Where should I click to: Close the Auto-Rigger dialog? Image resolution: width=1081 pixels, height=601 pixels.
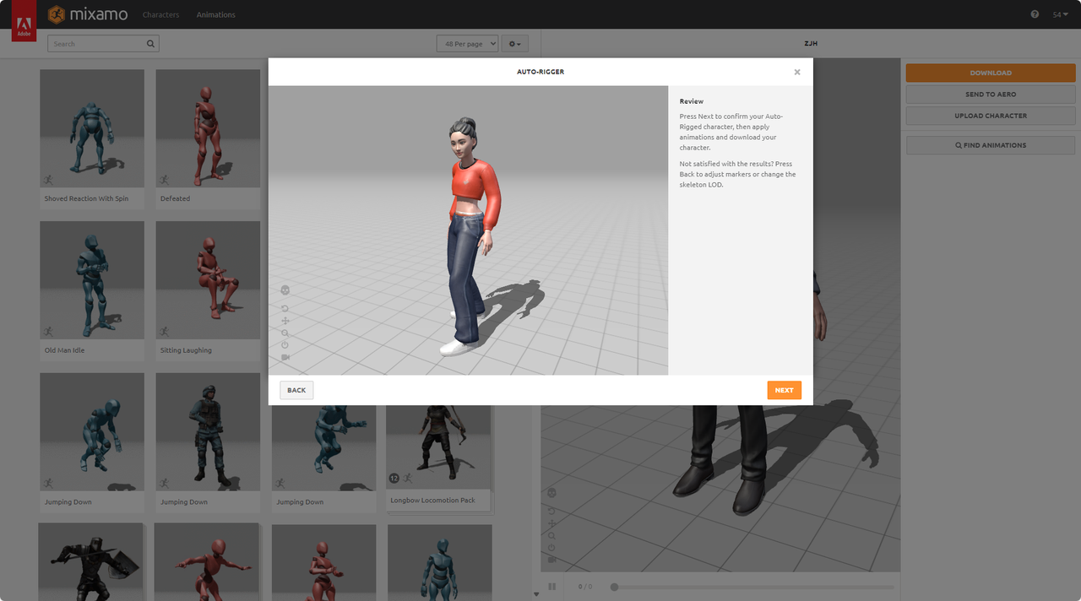(796, 73)
